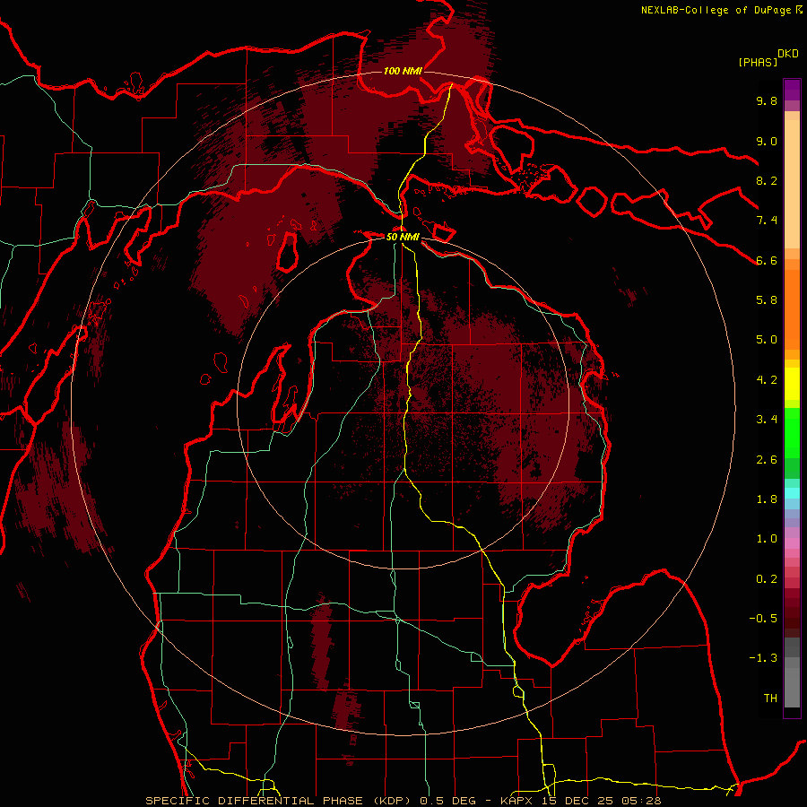Click the cyan segment of the color bar
Viewport: 807px width, 807px height.
[792, 492]
